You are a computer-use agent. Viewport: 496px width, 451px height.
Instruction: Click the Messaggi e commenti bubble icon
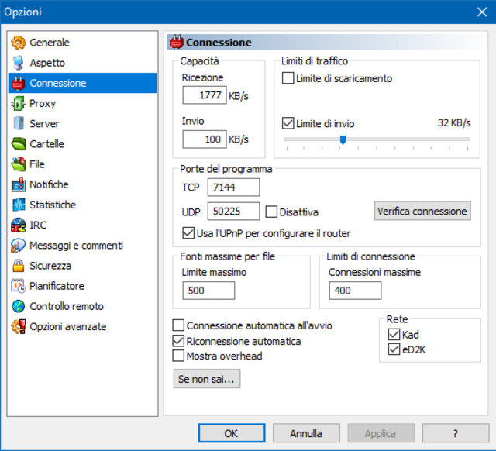(18, 246)
